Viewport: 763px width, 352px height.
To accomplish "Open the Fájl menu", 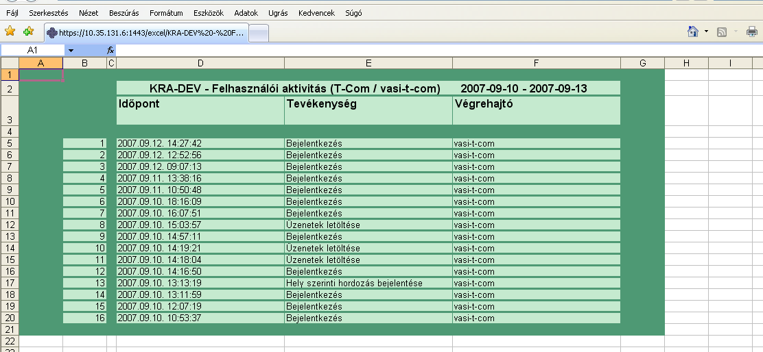I will [12, 13].
